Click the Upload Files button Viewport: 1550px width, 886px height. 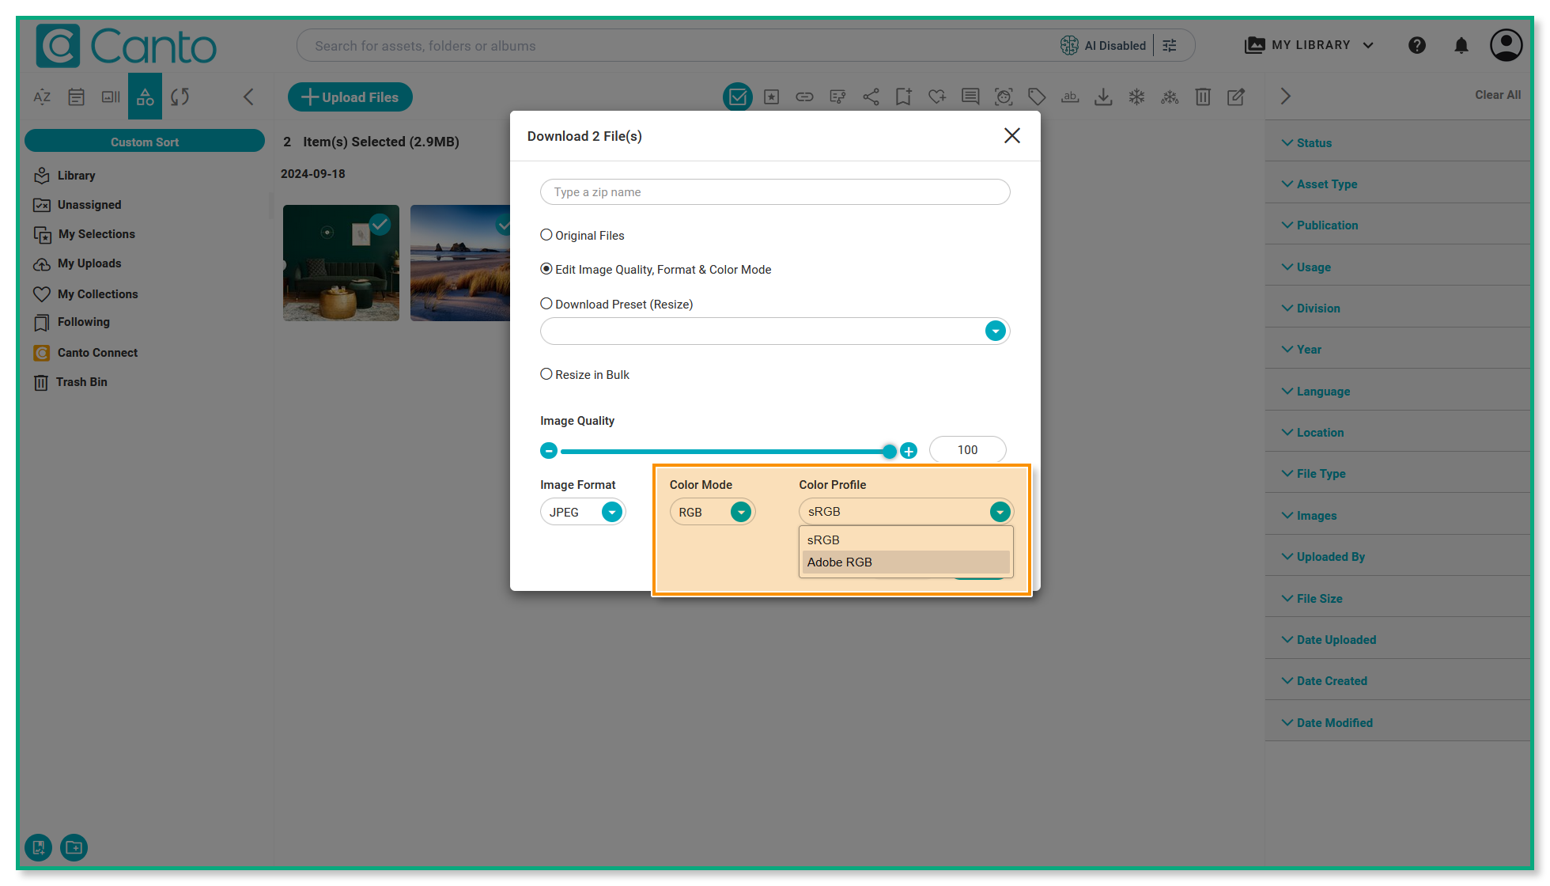[x=350, y=97]
